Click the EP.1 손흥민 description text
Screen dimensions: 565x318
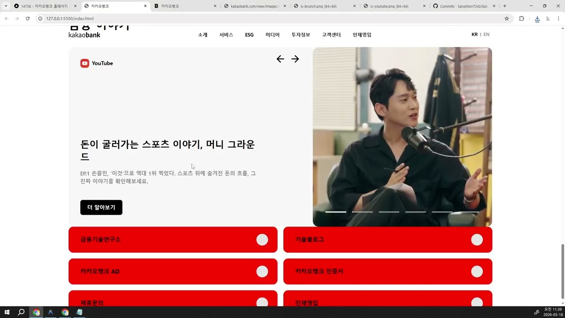pos(168,178)
